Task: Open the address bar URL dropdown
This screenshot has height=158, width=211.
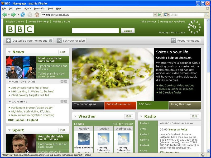Action: click(155, 15)
